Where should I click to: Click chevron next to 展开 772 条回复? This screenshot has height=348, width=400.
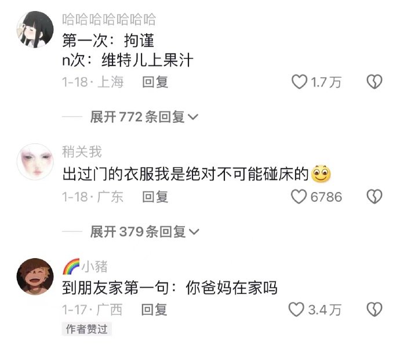point(193,117)
